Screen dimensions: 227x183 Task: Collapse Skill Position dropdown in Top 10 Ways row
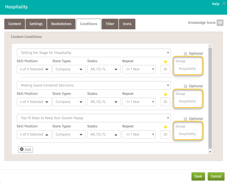(34, 134)
